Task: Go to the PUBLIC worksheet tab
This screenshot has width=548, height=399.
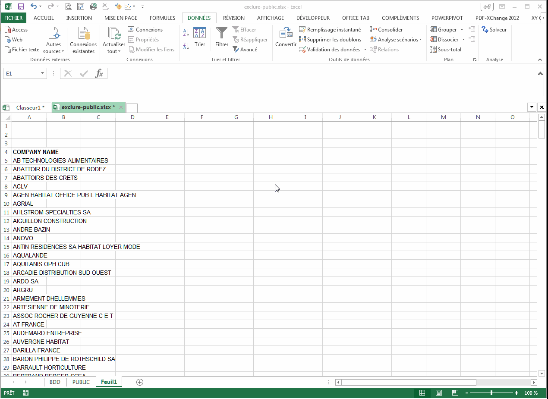Action: [x=81, y=382]
